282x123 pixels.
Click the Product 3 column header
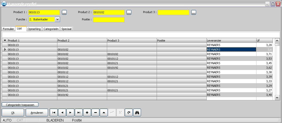pyautogui.click(x=132, y=40)
